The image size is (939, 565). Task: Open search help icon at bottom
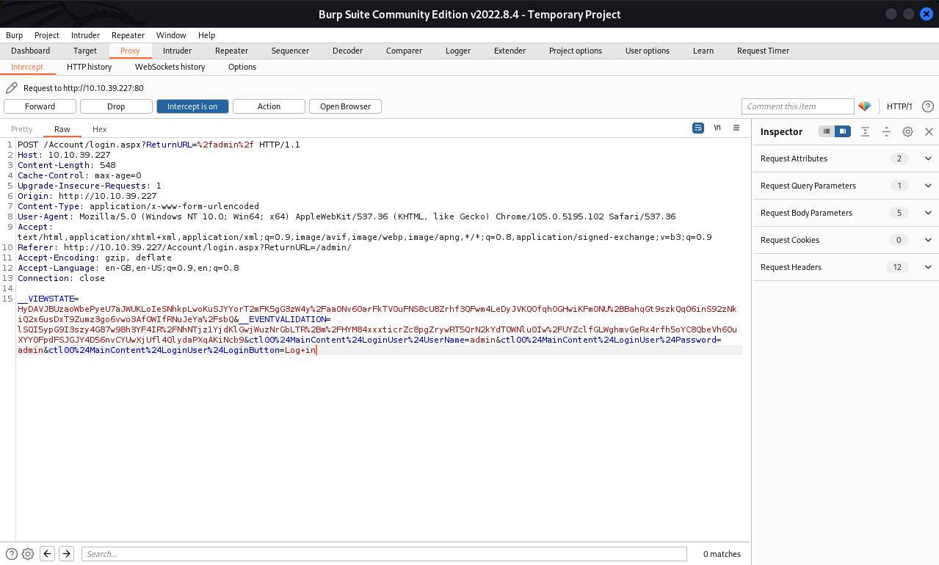pos(12,554)
